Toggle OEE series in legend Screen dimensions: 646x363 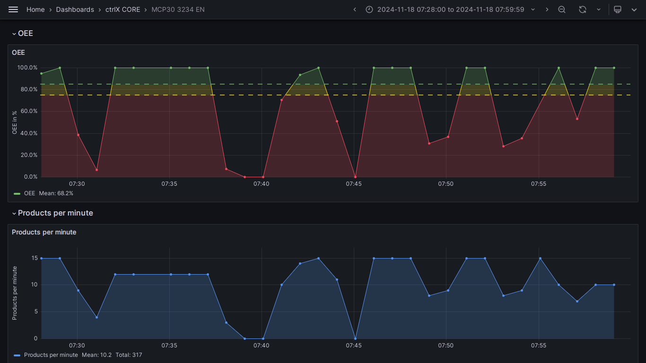pyautogui.click(x=29, y=193)
